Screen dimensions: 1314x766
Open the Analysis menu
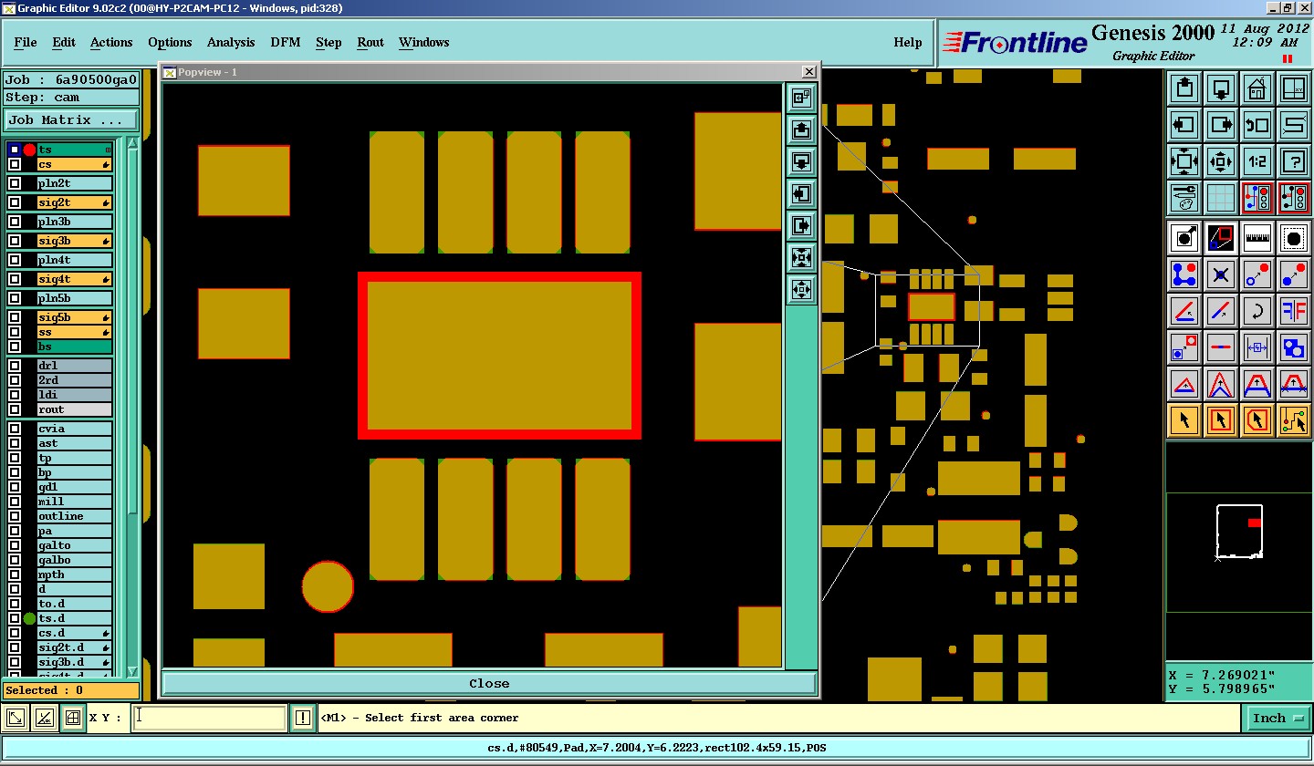point(231,42)
